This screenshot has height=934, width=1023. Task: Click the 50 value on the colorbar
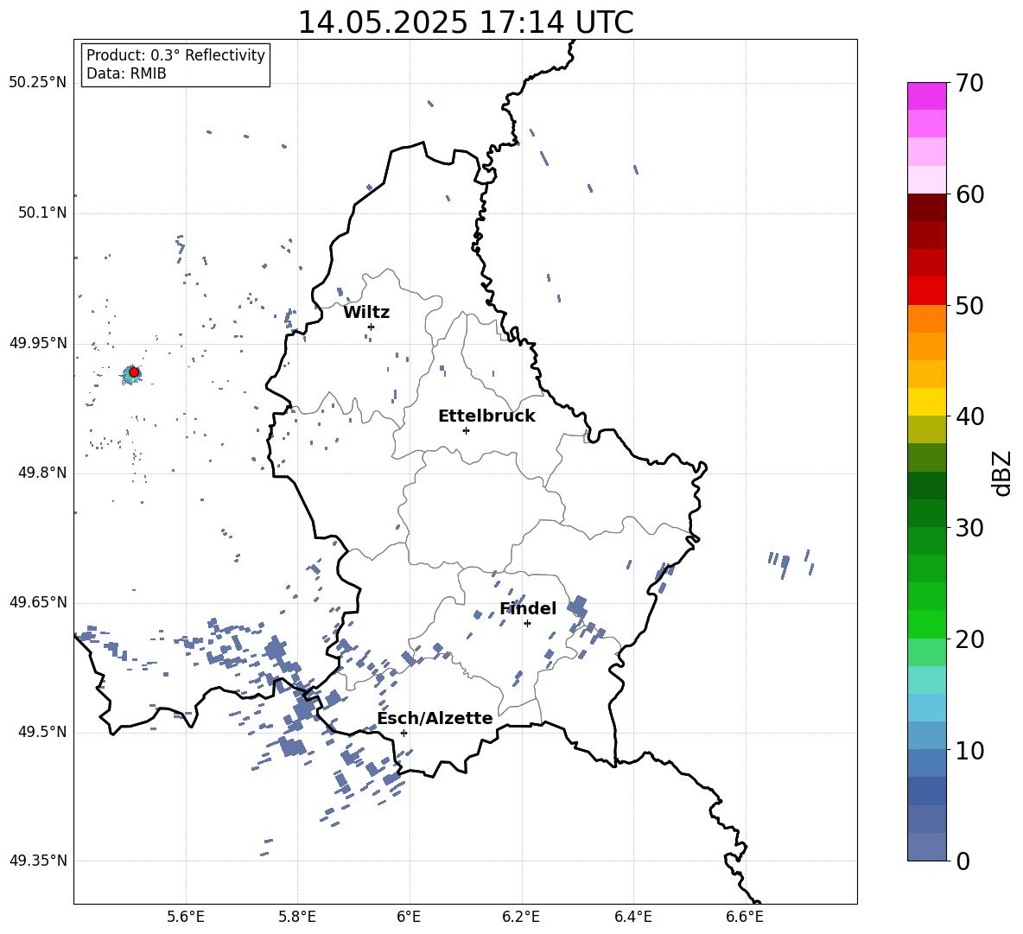point(969,306)
